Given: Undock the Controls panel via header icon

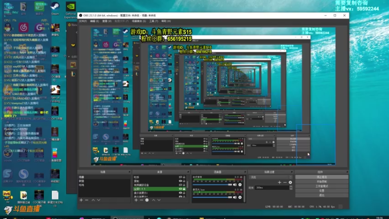Looking at the screenshot, I should coord(347,172).
